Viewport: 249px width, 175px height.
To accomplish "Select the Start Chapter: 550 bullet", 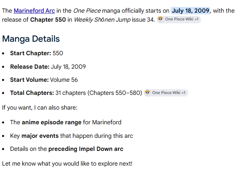I will [36, 53].
